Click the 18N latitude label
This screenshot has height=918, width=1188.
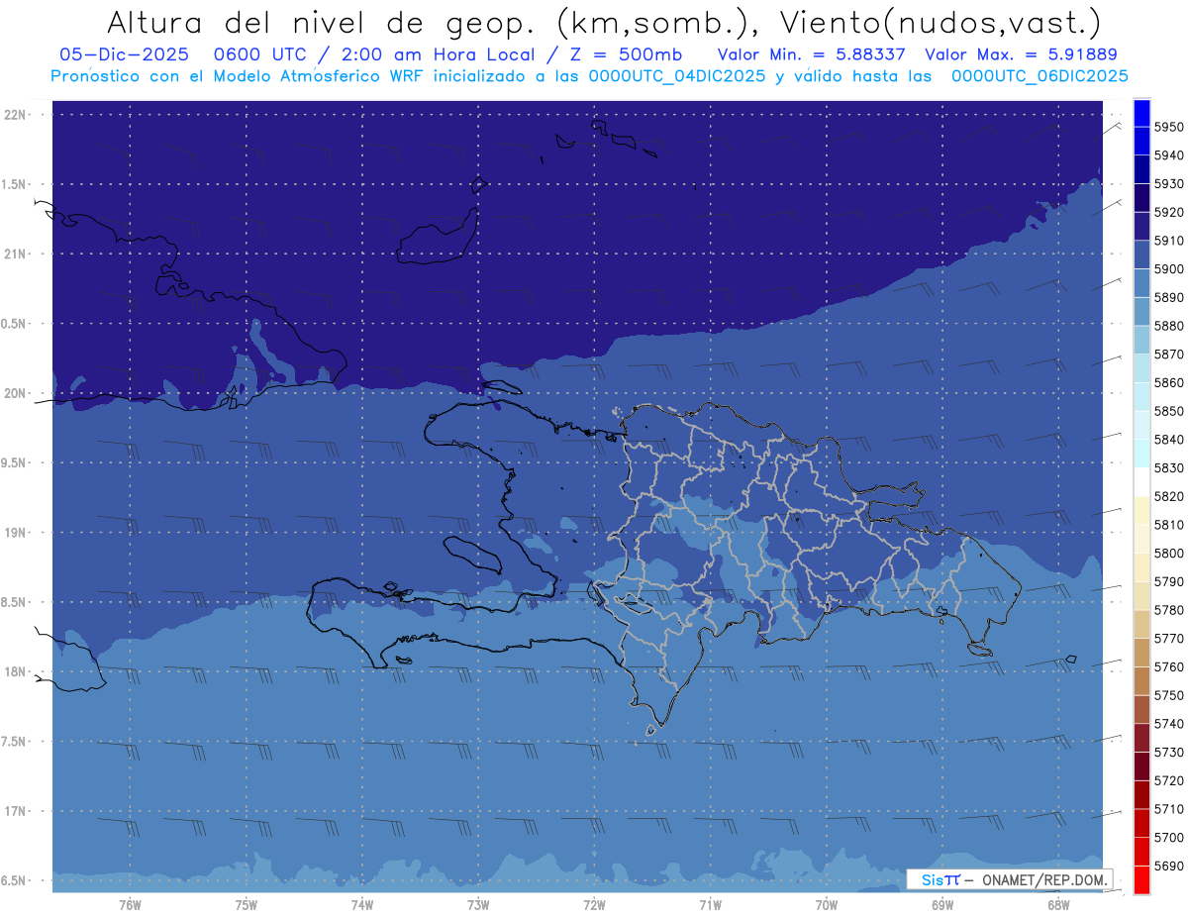[x=16, y=671]
